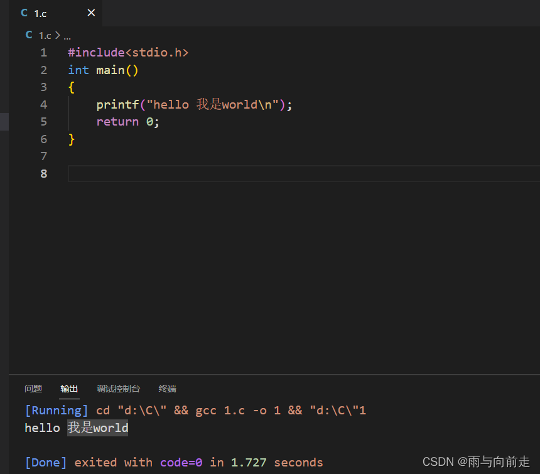Close the 1.c editor tab
Viewport: 540px width, 474px height.
[90, 13]
